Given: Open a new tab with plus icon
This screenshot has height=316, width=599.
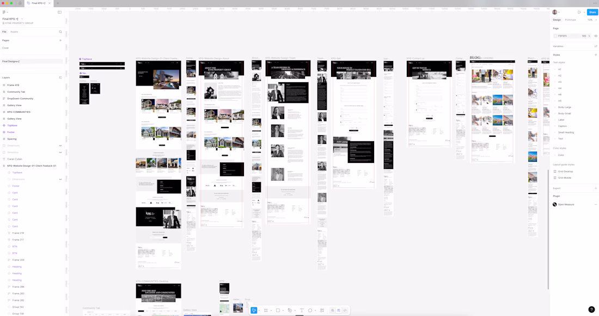Looking at the screenshot, I should click(x=58, y=3).
